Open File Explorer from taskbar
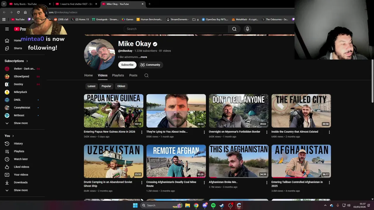 [x=188, y=205]
